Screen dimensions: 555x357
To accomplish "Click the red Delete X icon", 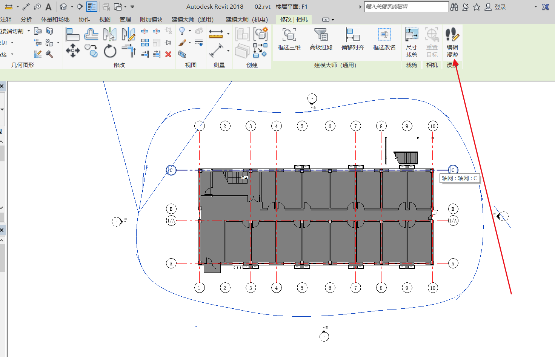I will pyautogui.click(x=168, y=54).
